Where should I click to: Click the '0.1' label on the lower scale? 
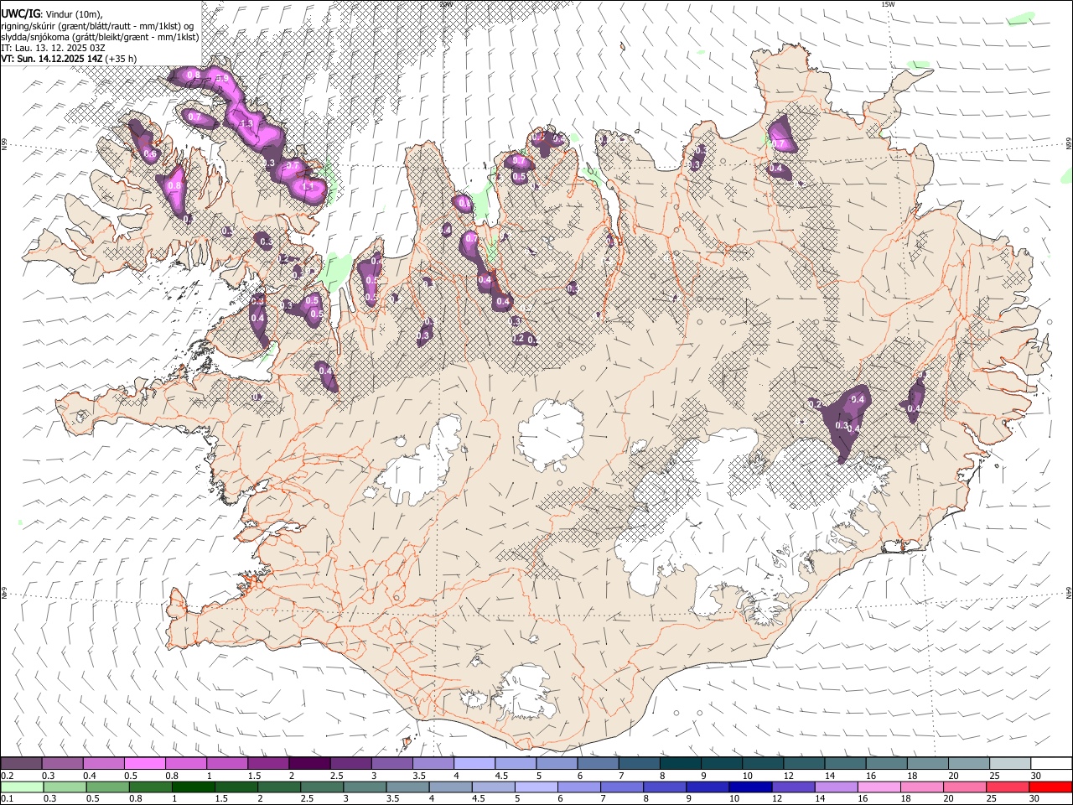(x=8, y=798)
